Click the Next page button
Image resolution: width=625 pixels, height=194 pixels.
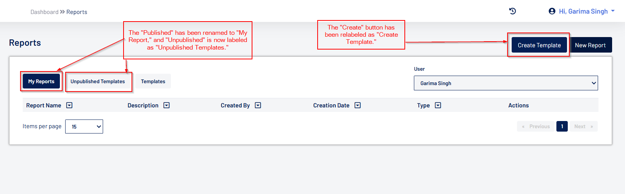point(583,126)
